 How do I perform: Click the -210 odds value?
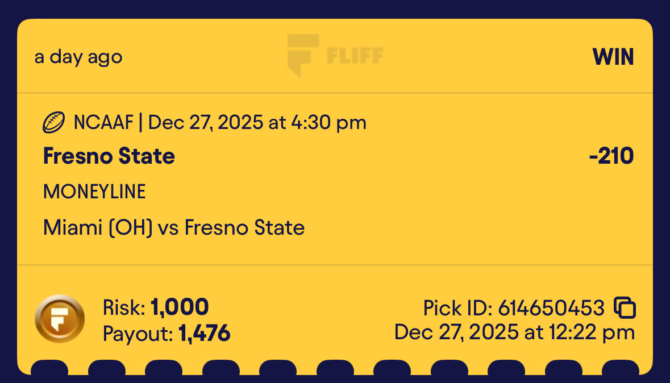[x=611, y=156]
